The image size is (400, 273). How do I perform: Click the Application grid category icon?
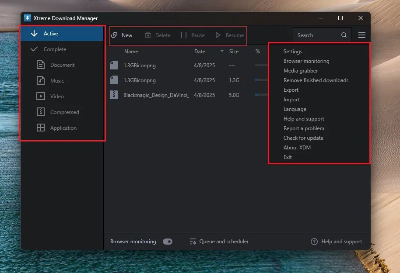point(41,128)
